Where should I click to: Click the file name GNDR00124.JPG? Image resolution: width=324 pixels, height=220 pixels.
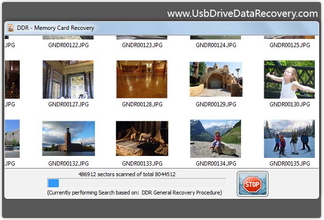216,45
